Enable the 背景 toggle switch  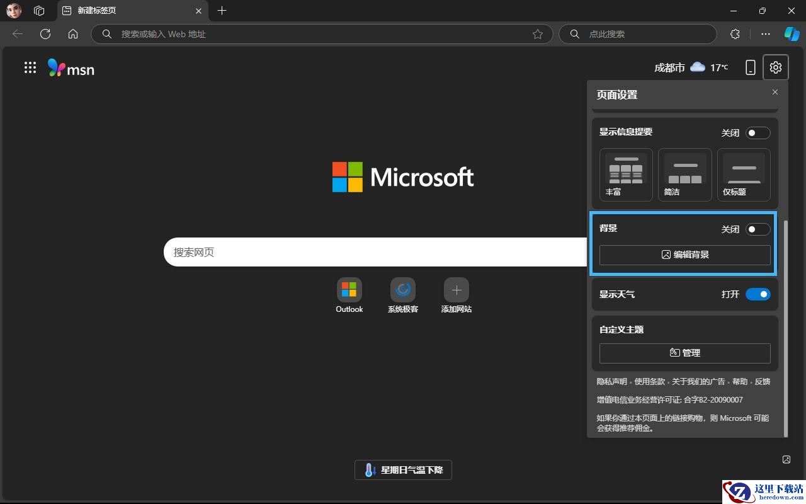click(x=758, y=229)
